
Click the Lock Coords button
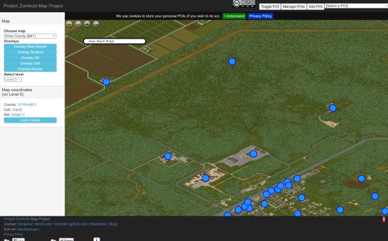click(30, 120)
